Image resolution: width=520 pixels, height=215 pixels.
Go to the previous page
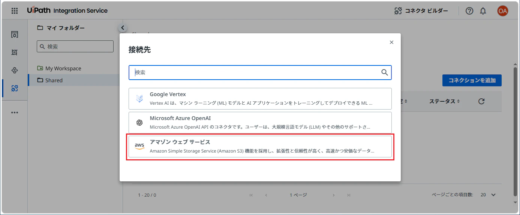click(x=266, y=195)
